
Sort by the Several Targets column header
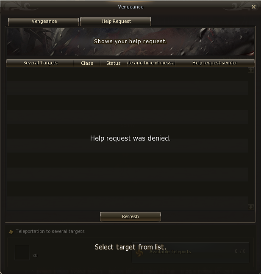pyautogui.click(x=40, y=63)
